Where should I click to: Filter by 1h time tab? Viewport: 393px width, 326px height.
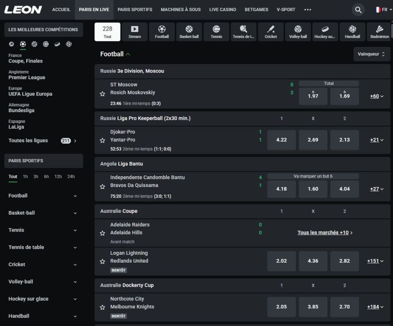click(25, 177)
